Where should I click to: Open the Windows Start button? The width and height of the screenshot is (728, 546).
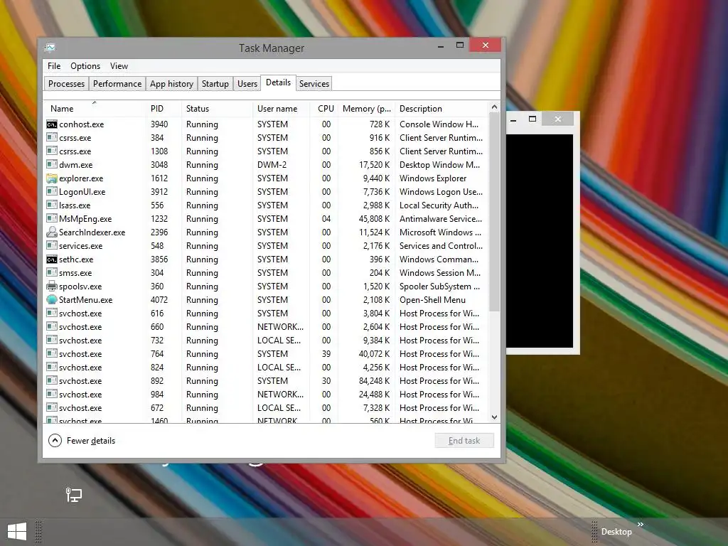point(17,532)
